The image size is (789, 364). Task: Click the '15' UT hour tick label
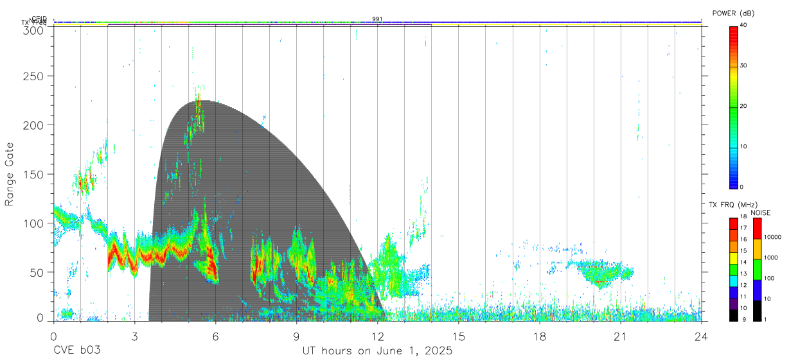coord(459,336)
